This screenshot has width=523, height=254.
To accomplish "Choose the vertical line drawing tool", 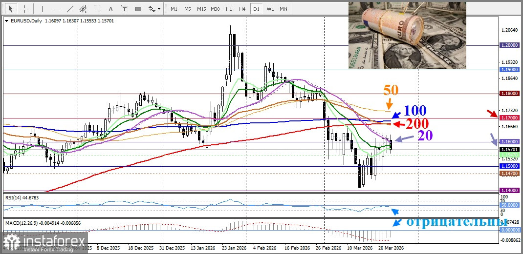I will coord(42,9).
